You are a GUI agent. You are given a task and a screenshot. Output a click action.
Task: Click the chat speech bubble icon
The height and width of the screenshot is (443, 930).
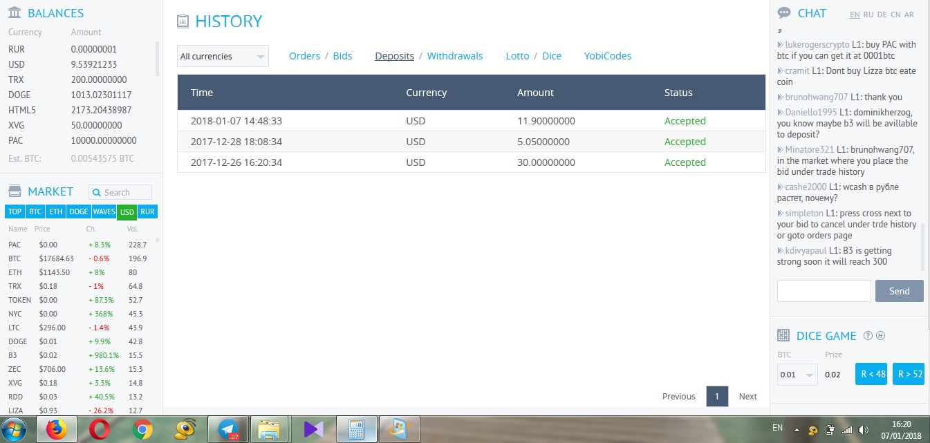point(784,13)
